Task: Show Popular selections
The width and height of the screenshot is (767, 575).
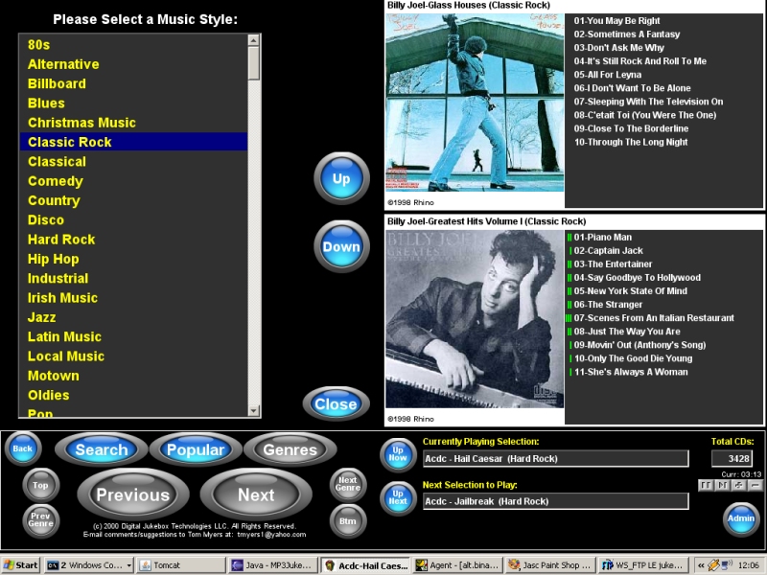Action: point(196,449)
